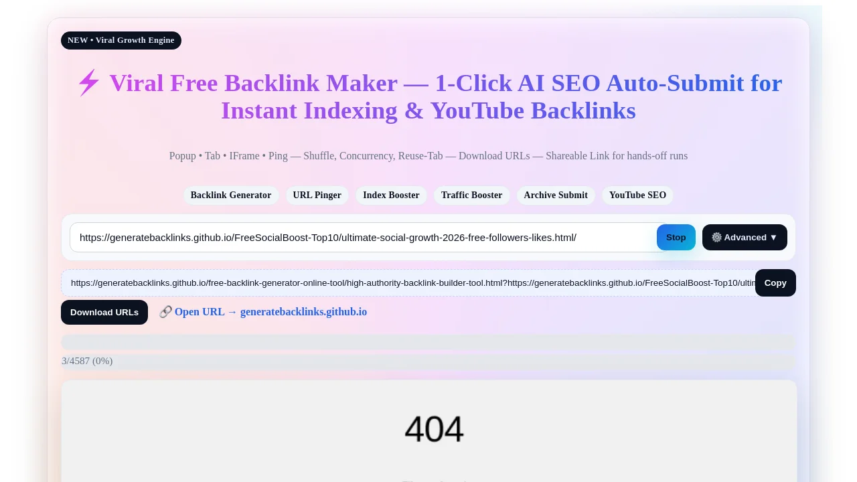Select the URL Pinger chip
The height and width of the screenshot is (482, 857).
pyautogui.click(x=317, y=195)
